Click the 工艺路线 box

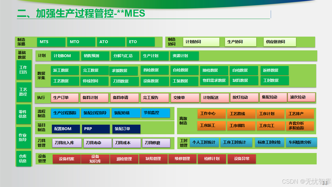pyautogui.click(x=241, y=114)
